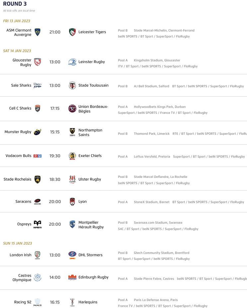Screen dimensions: 247x308
Task: Open the Saracens team name link
Action: click(23, 202)
